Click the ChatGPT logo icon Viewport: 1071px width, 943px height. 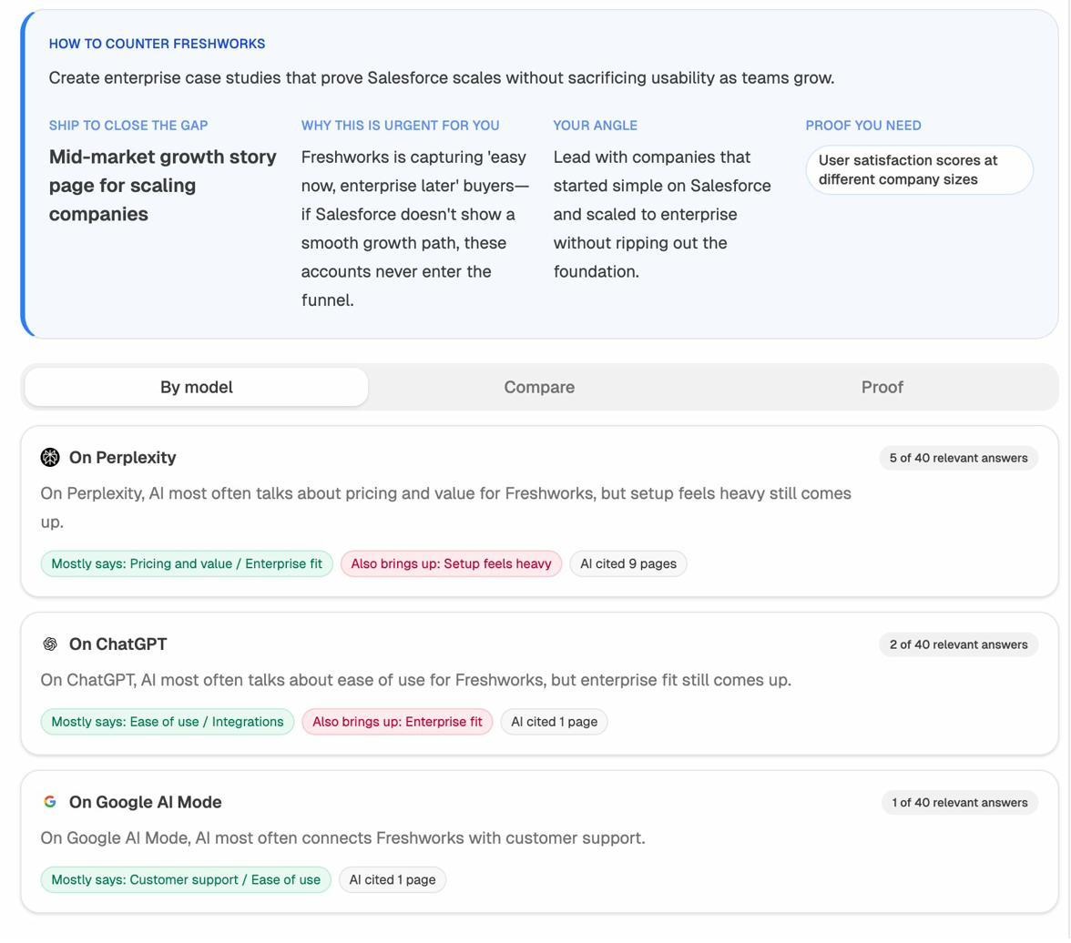tap(50, 644)
